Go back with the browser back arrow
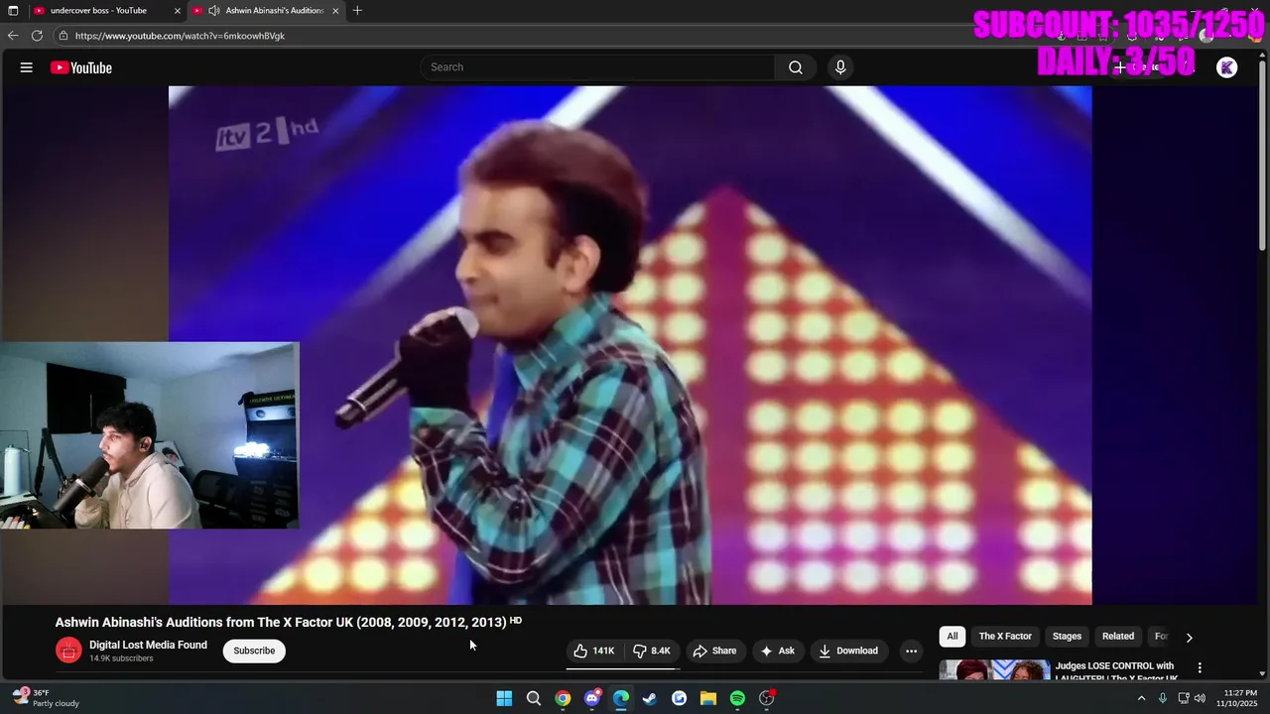This screenshot has height=714, width=1270. tap(13, 36)
